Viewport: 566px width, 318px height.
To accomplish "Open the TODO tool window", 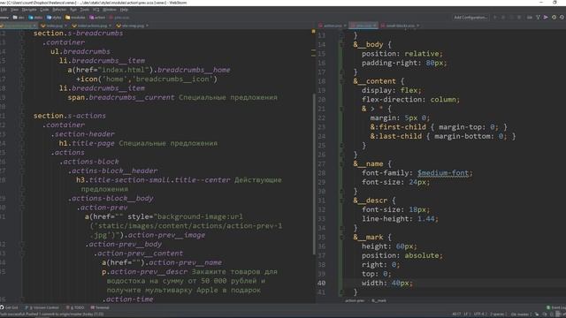I will pos(75,308).
